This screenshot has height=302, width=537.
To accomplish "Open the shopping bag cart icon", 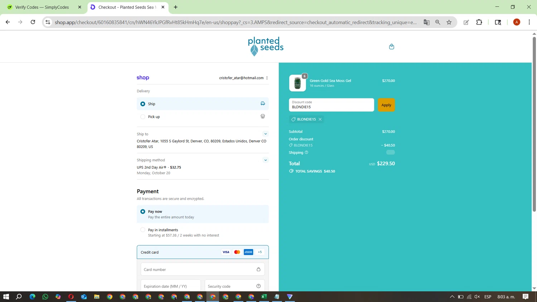I will pos(391,47).
